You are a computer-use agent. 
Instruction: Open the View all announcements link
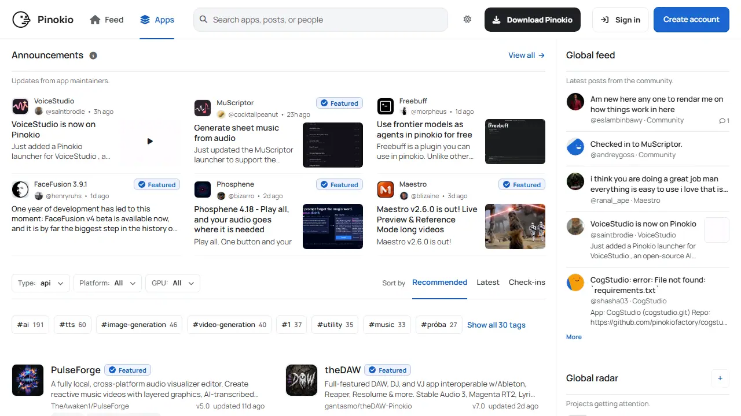tap(527, 55)
